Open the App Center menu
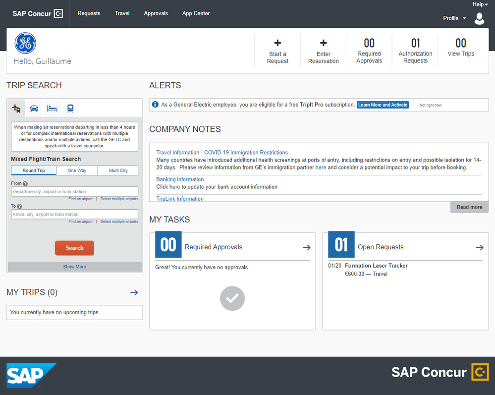The height and width of the screenshot is (395, 495). [196, 13]
